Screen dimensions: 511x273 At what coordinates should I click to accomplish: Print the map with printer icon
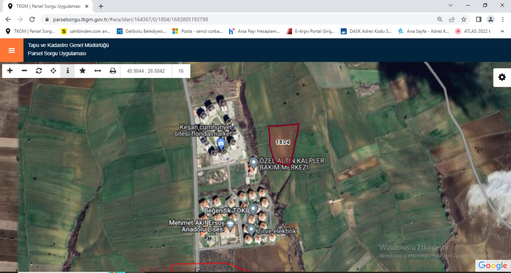coord(113,71)
